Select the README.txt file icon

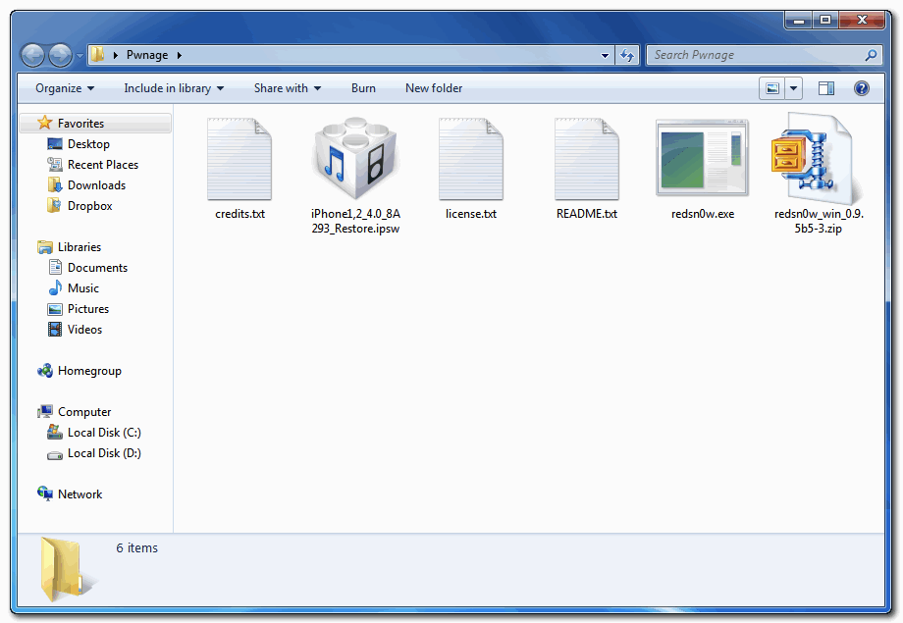point(587,159)
